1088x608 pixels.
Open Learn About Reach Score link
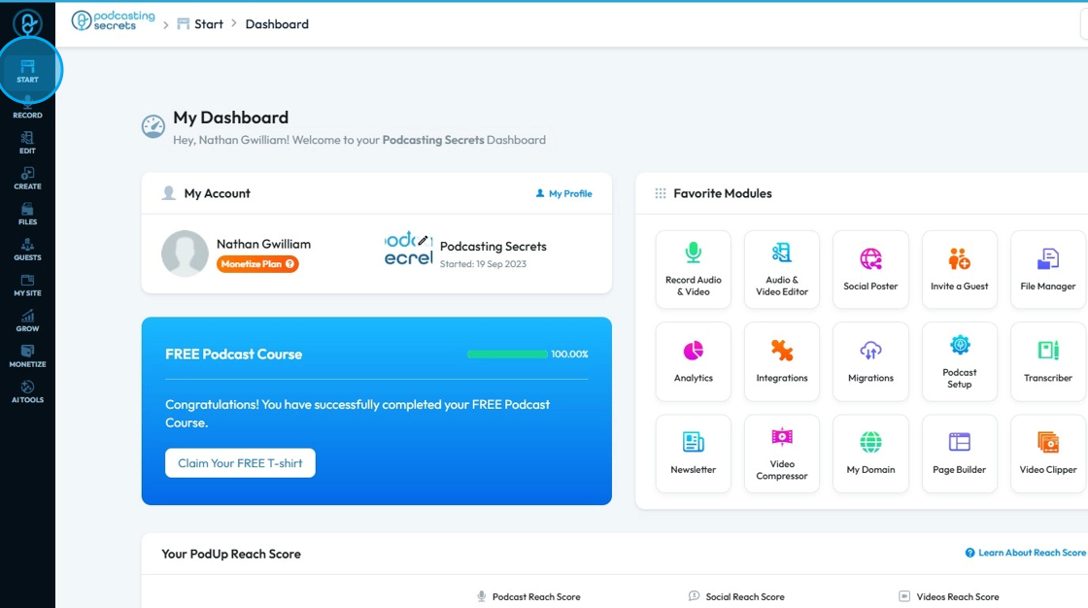click(x=1026, y=553)
